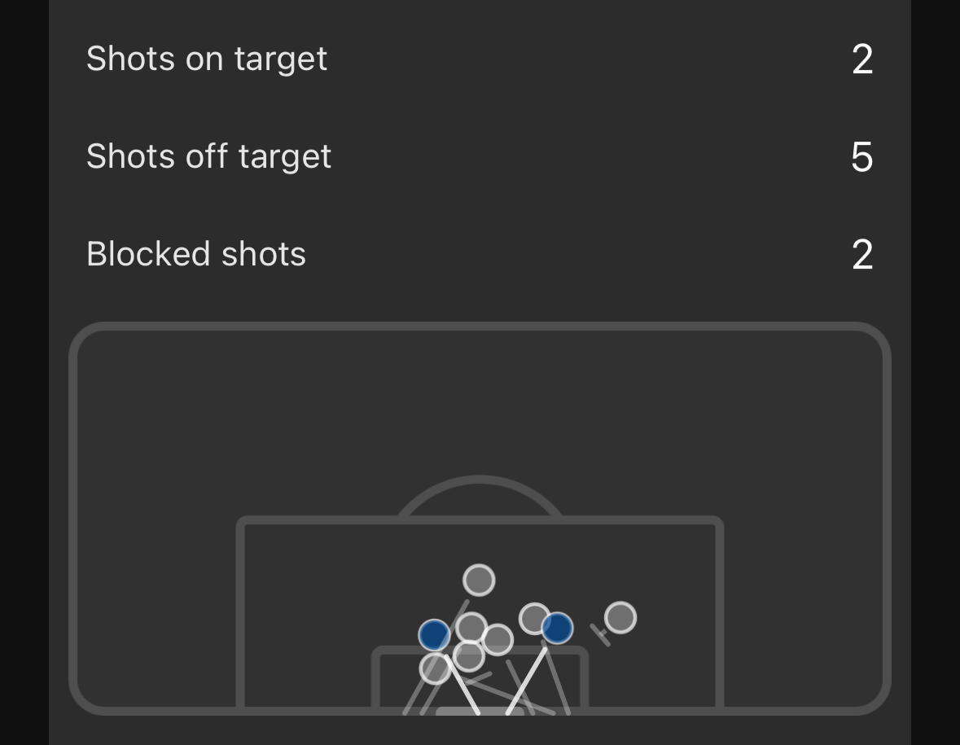Select gray marker on the six-yard box top line
This screenshot has width=960, height=745.
pos(468,655)
